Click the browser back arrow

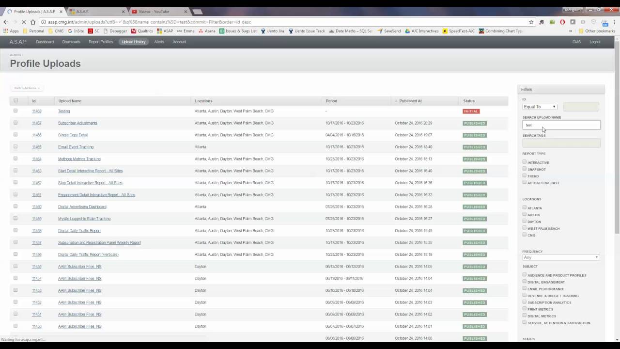click(6, 22)
